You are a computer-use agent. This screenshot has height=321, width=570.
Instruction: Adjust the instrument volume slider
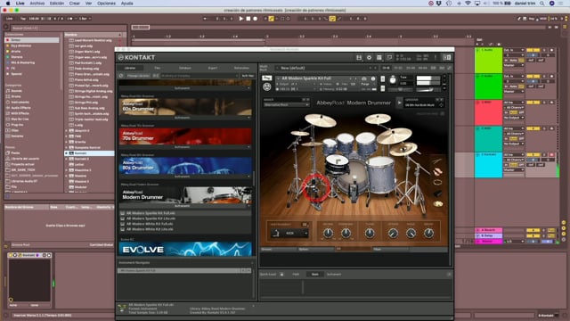[428, 90]
